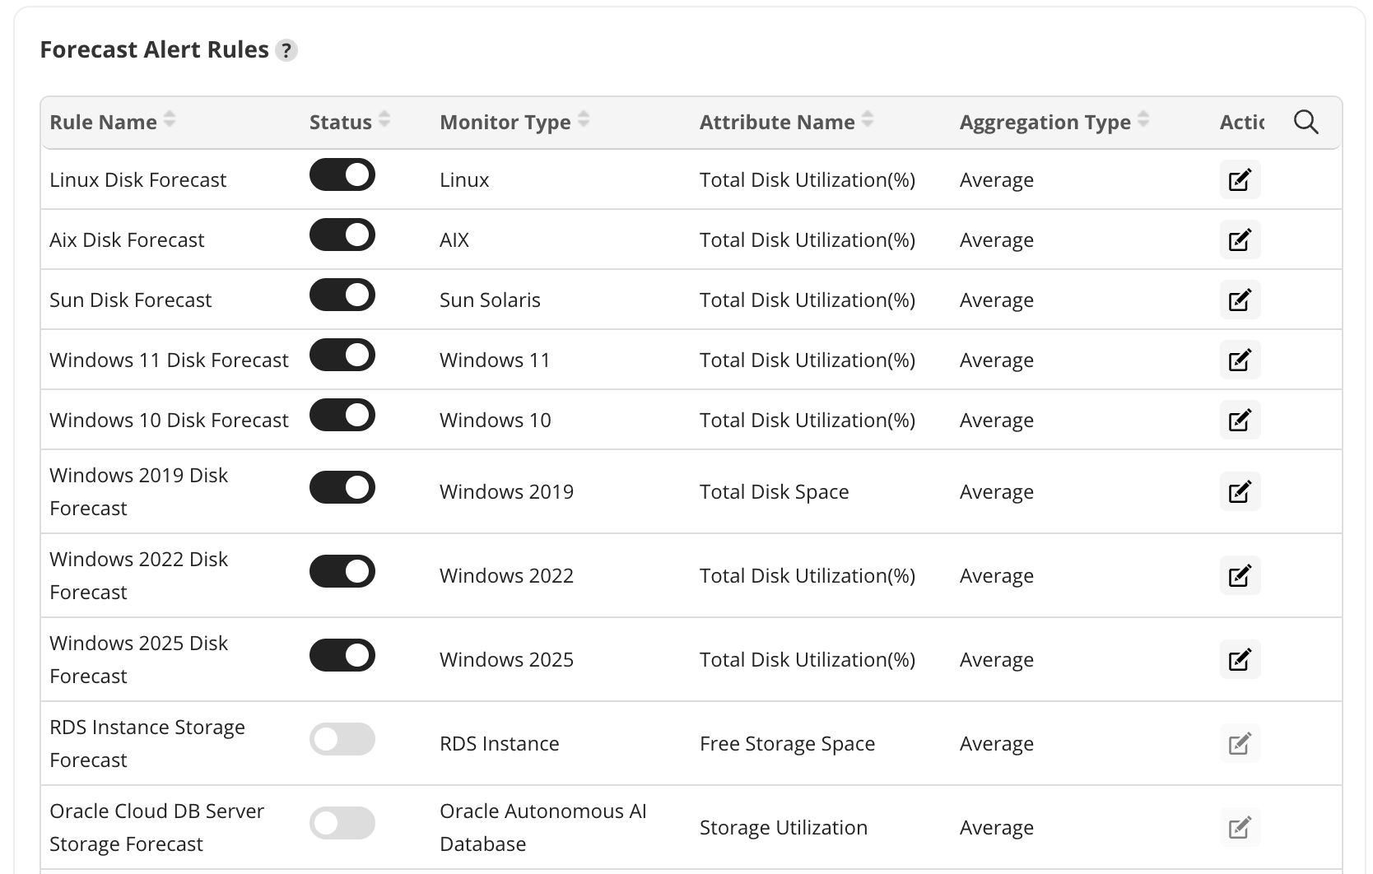Toggle Windows 2019 Disk Forecast status off
The width and height of the screenshot is (1373, 874).
(342, 487)
